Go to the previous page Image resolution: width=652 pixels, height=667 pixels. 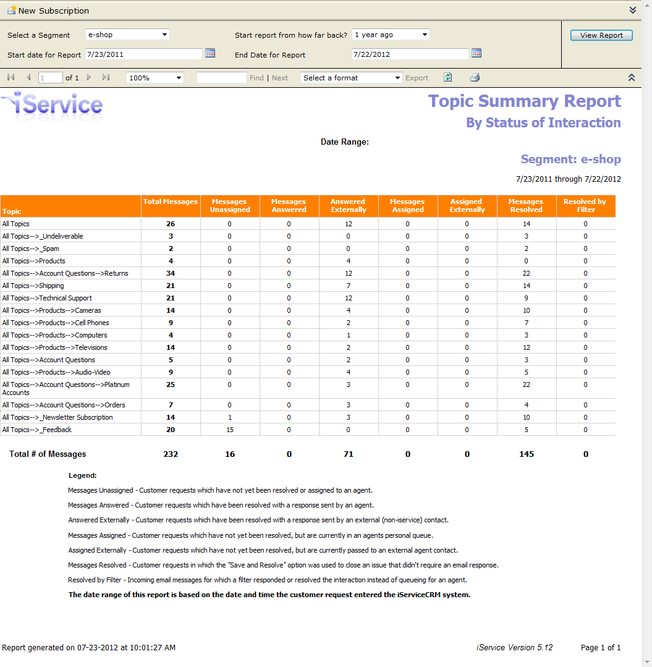pyautogui.click(x=28, y=77)
